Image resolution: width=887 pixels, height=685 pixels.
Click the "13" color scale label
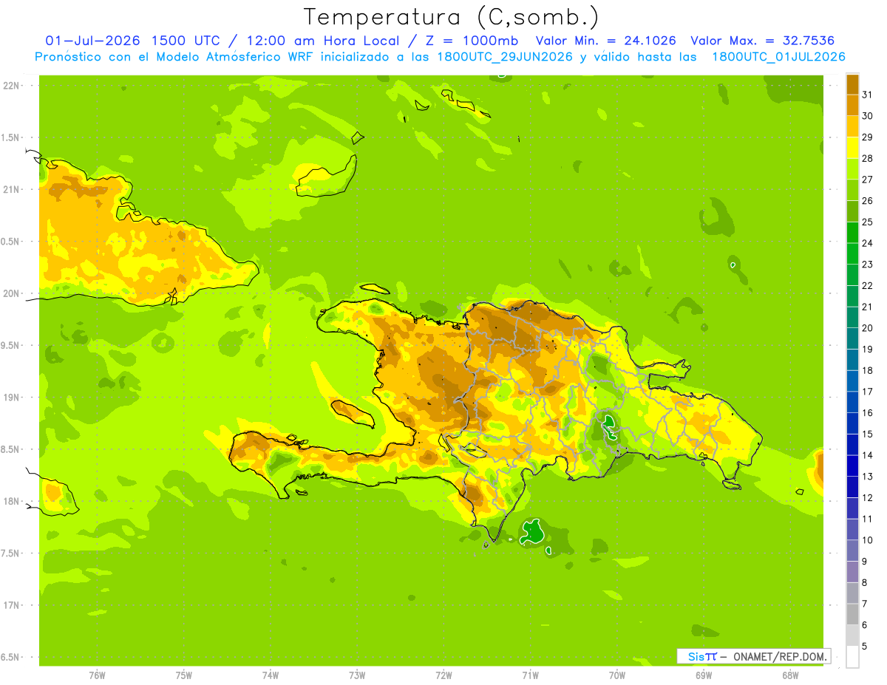pos(868,476)
